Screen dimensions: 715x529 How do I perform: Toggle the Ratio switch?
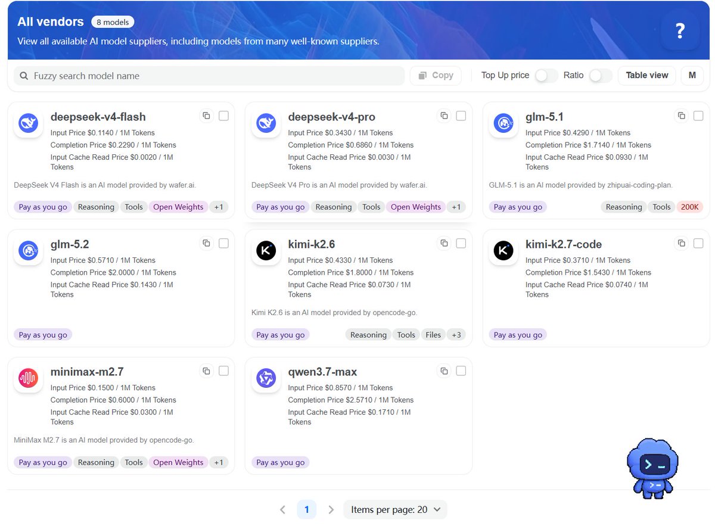pos(600,76)
